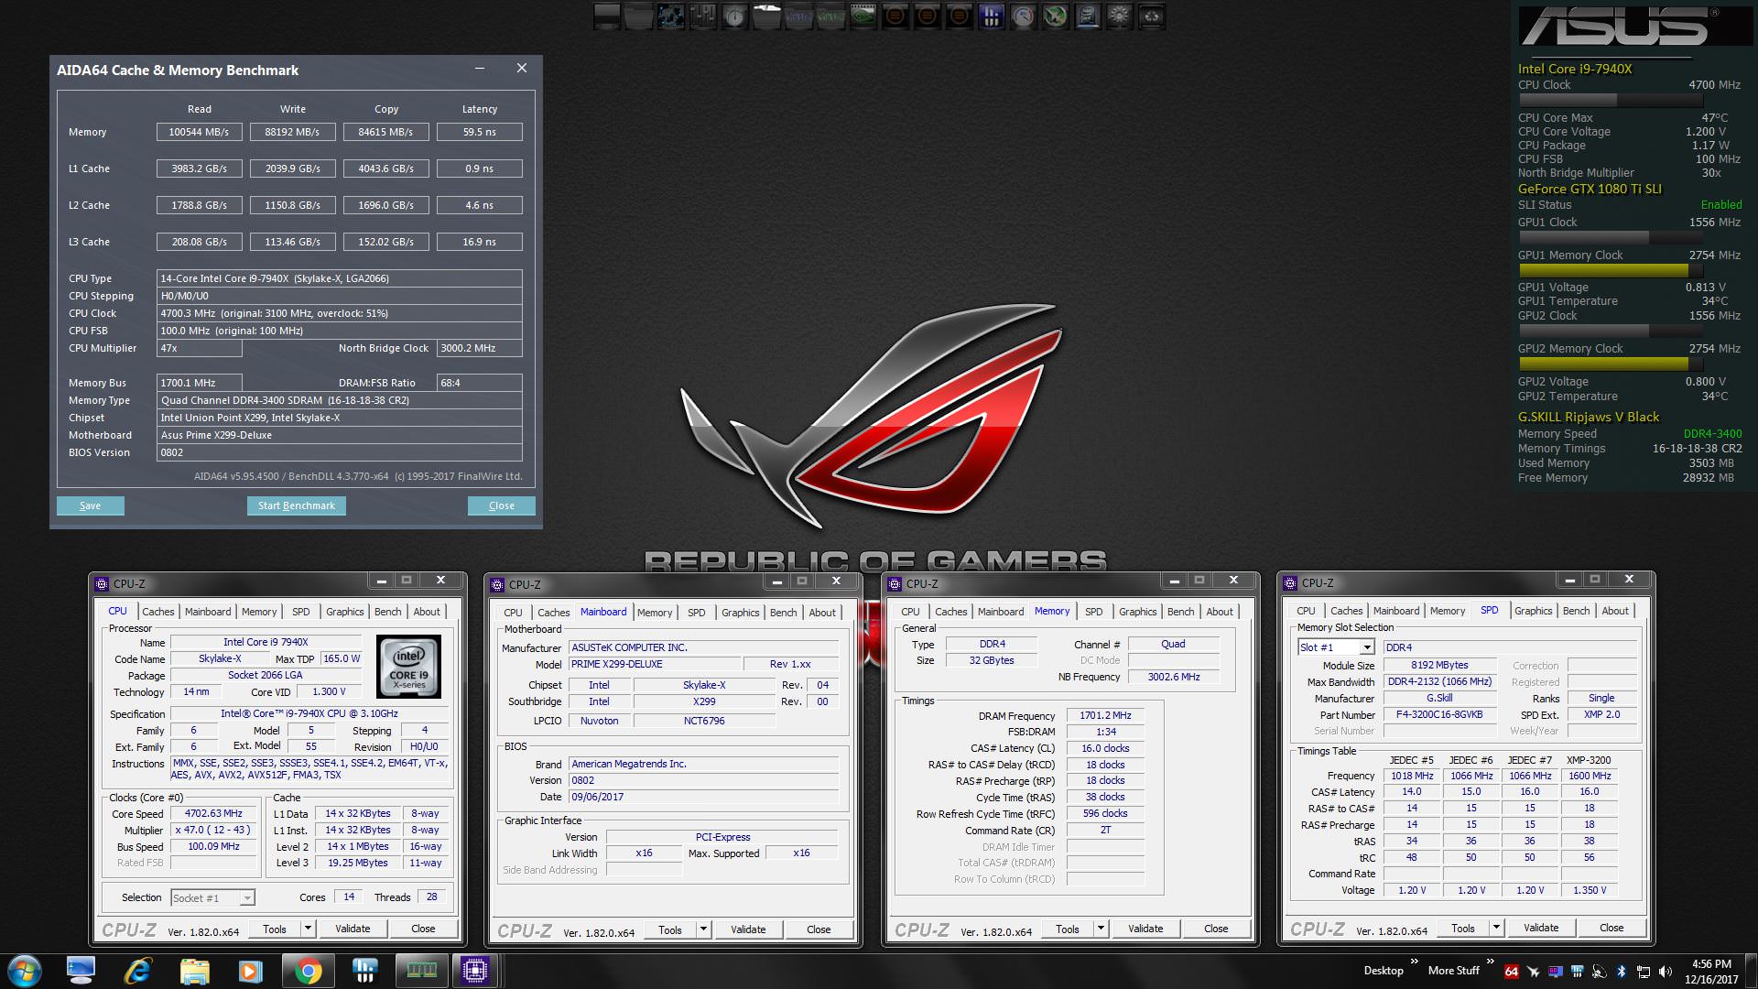1758x989 pixels.
Task: Click the volume speaker tray icon
Action: [1665, 972]
